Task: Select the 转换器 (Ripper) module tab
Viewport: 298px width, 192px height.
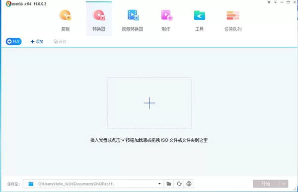Action: [99, 18]
